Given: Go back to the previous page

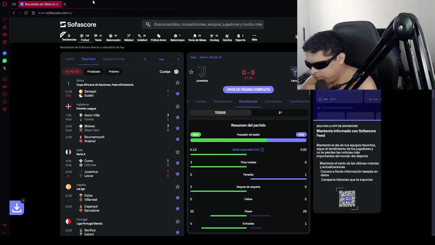Looking at the screenshot, I should (x=14, y=13).
